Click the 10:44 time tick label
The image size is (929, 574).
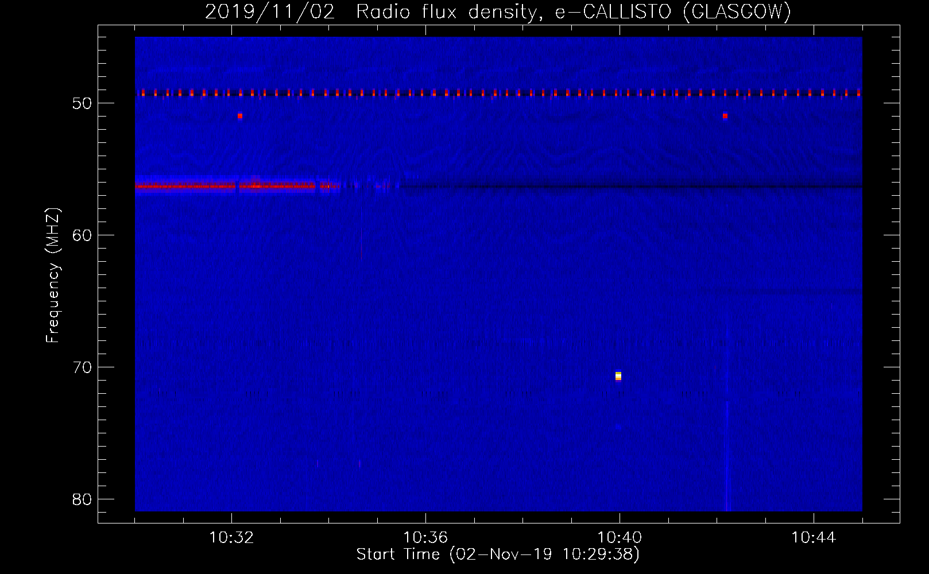[x=814, y=538]
